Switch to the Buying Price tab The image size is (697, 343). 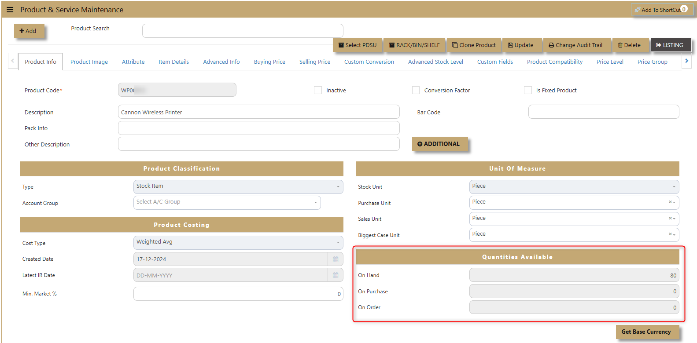coord(269,62)
